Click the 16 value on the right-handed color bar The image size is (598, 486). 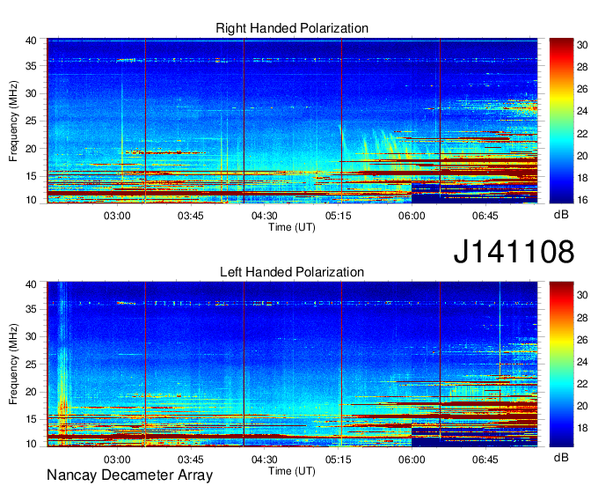click(582, 200)
